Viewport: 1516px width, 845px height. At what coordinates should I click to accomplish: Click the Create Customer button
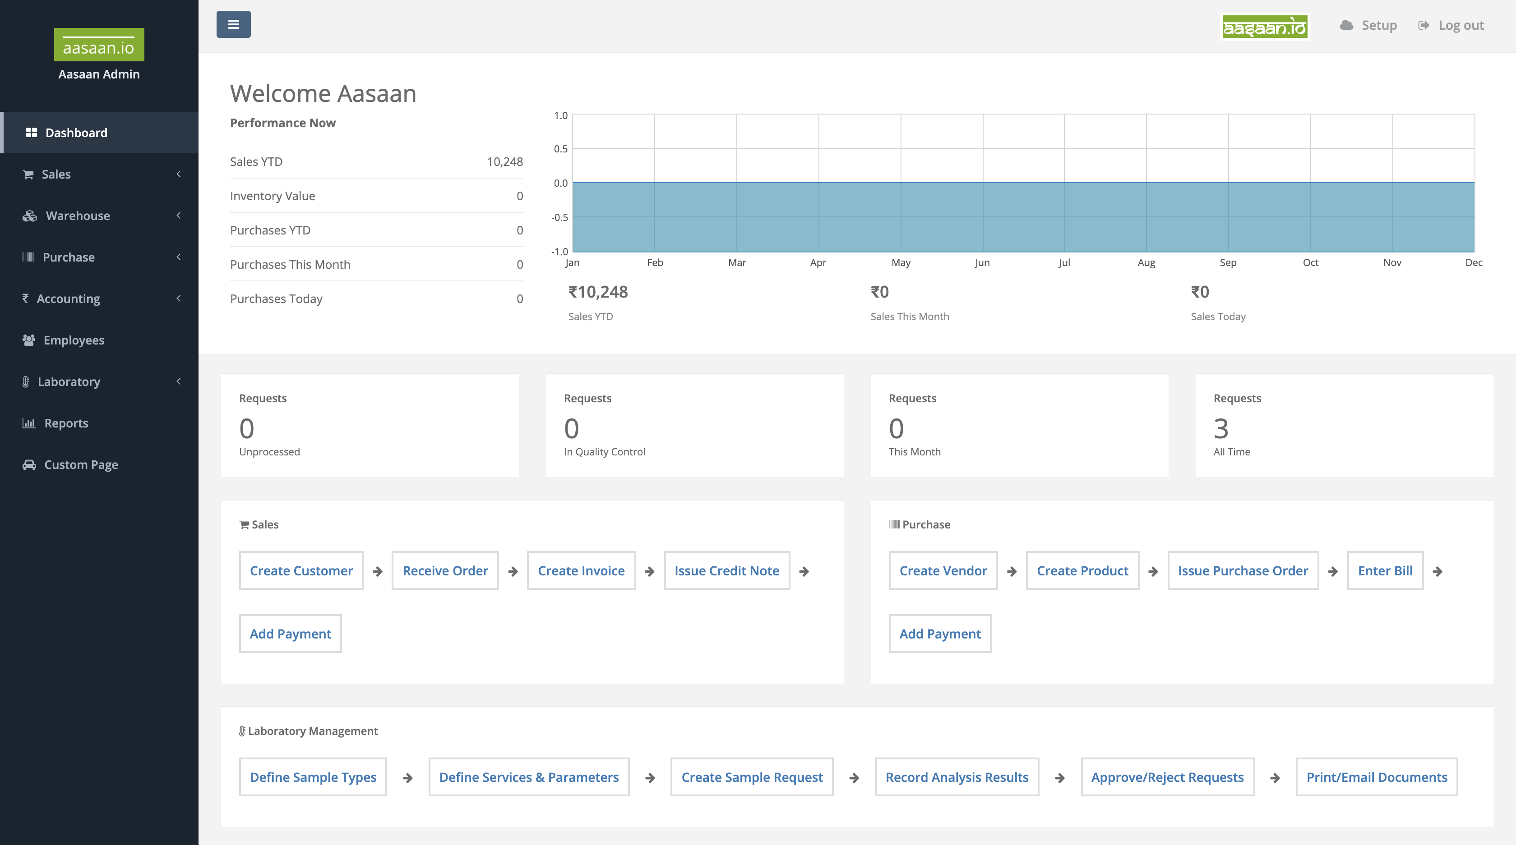pos(301,570)
